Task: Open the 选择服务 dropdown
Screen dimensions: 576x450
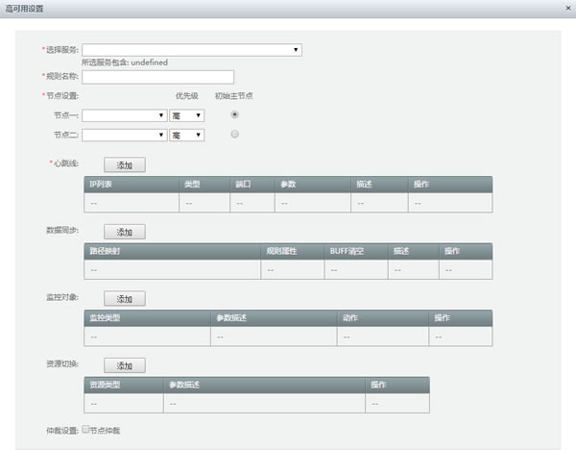Action: [192, 49]
